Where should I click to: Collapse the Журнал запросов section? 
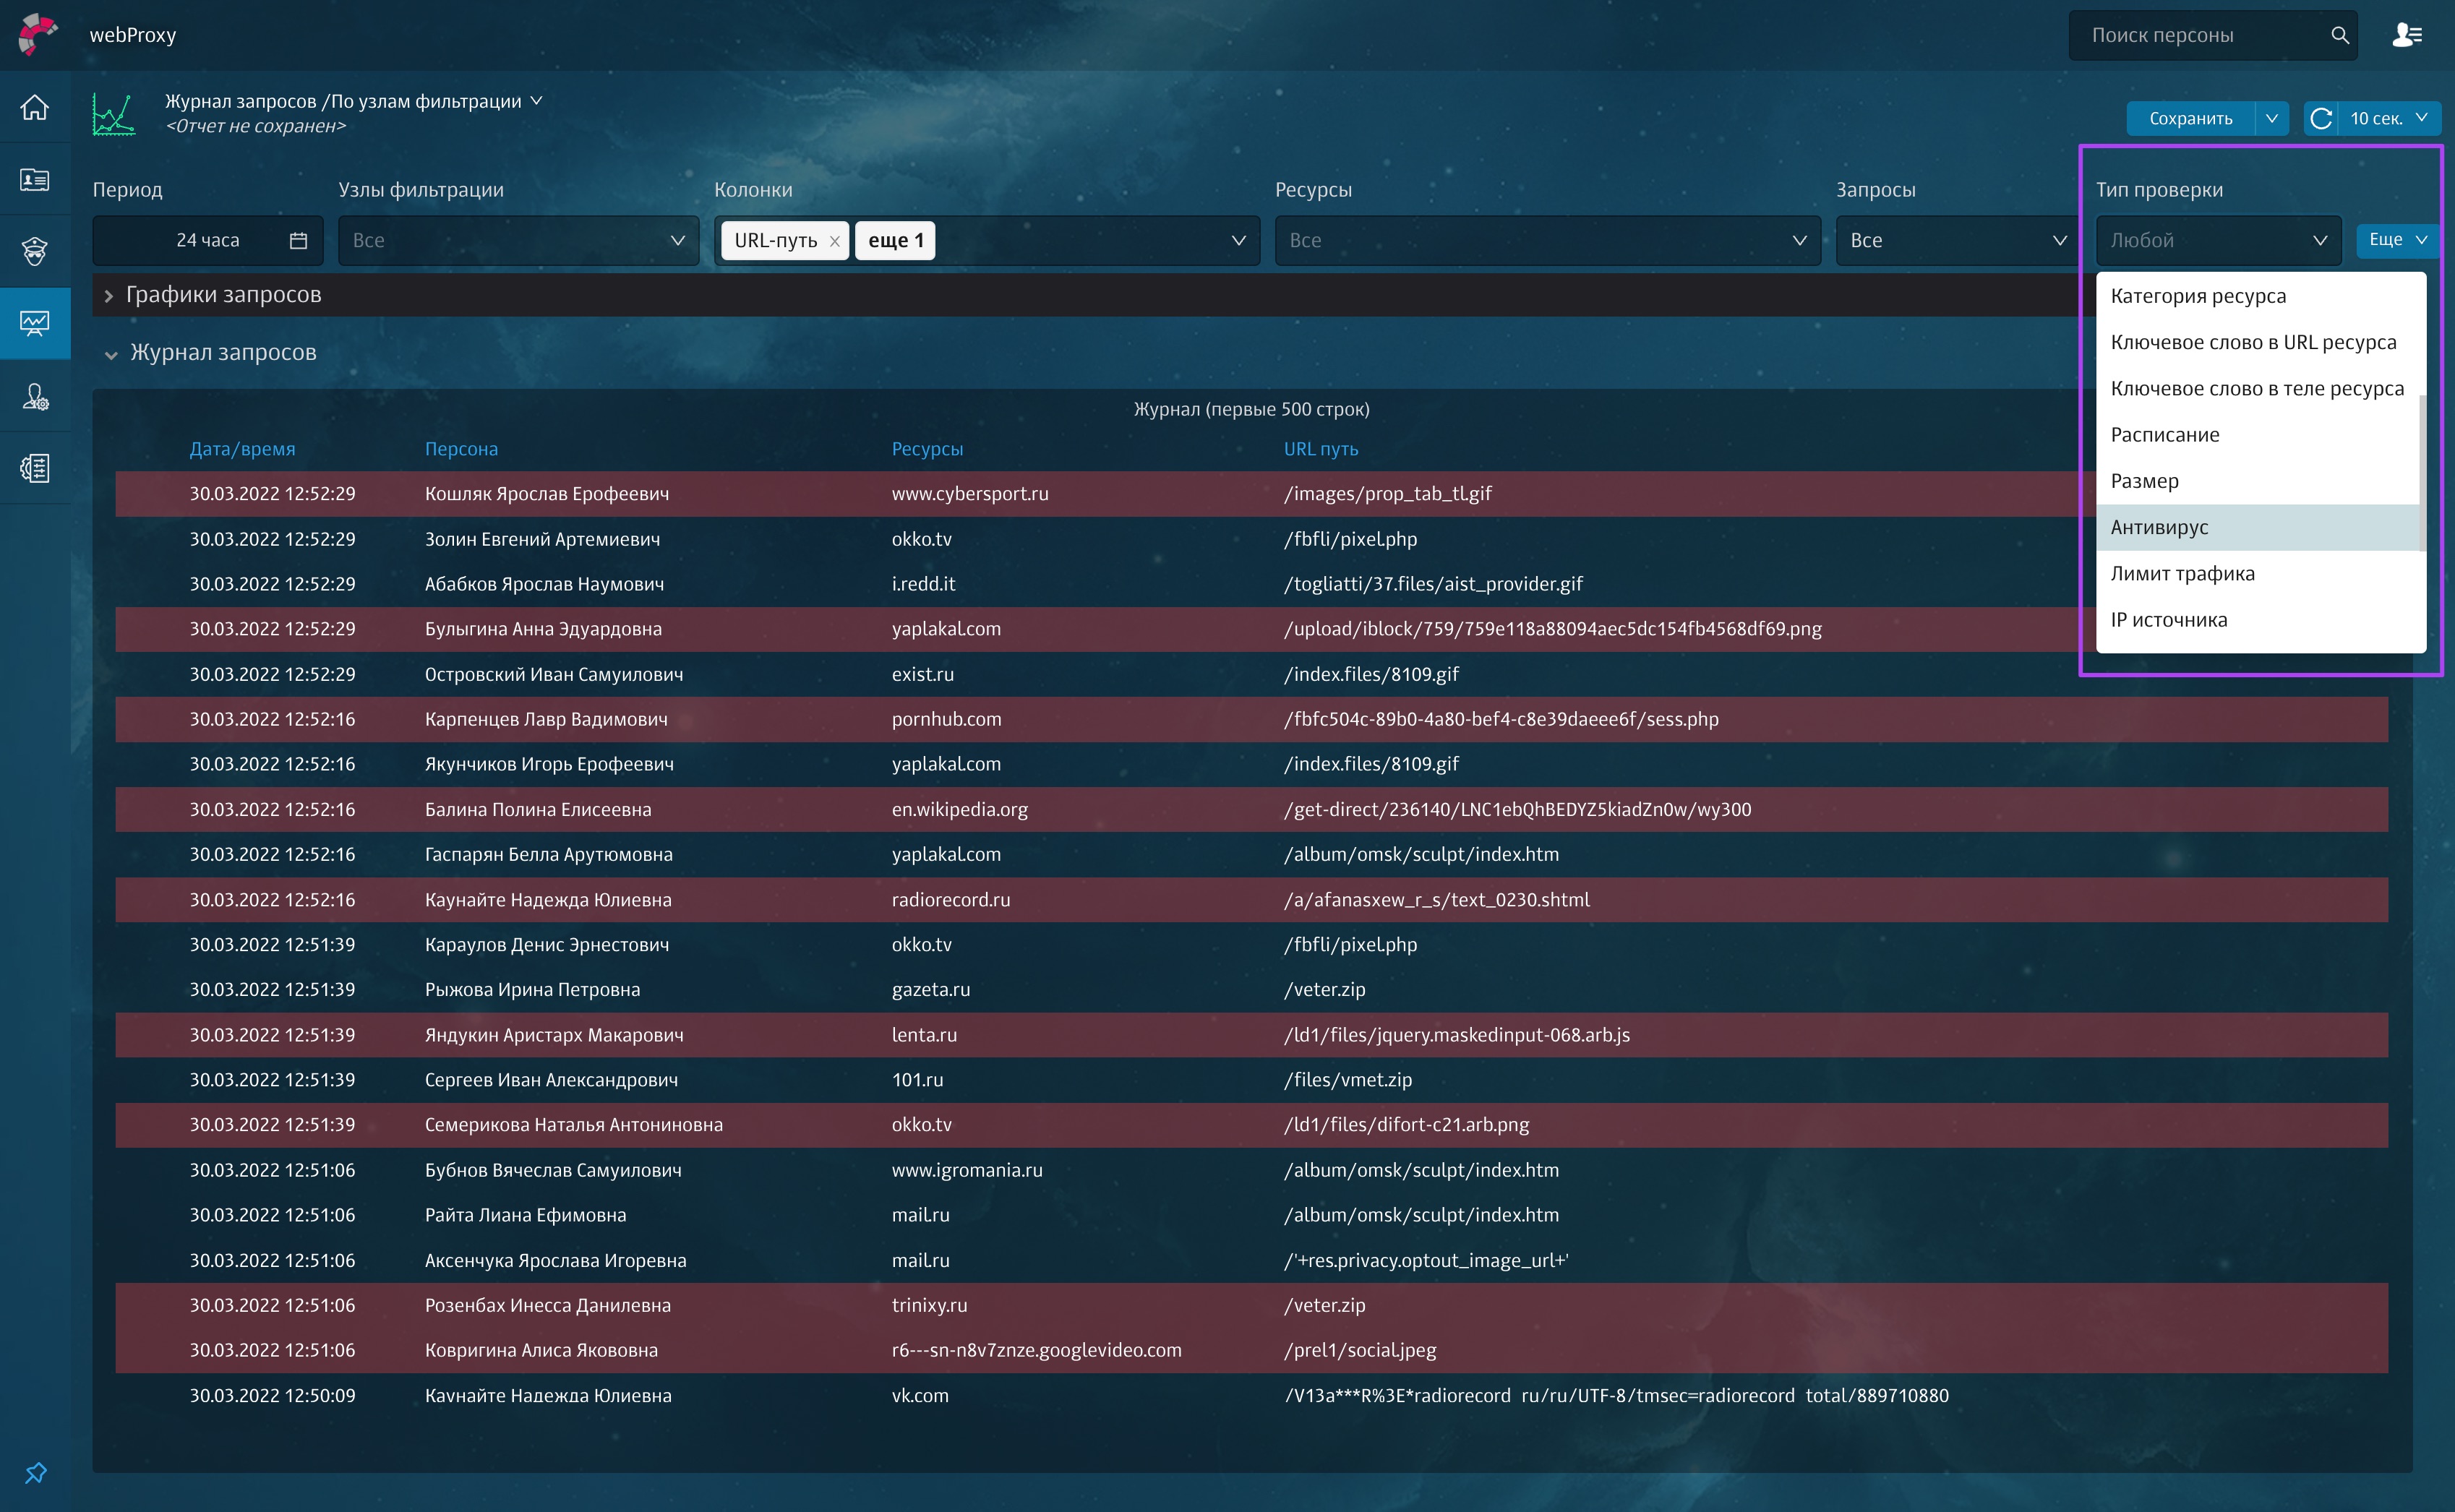(110, 353)
